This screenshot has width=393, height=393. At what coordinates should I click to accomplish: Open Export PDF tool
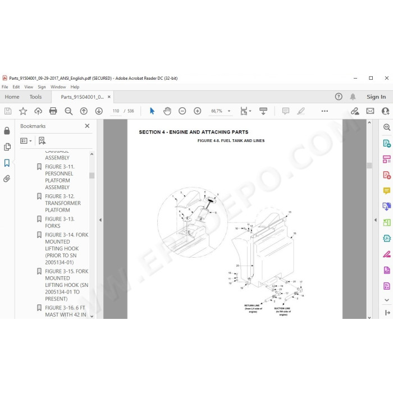[x=387, y=144]
